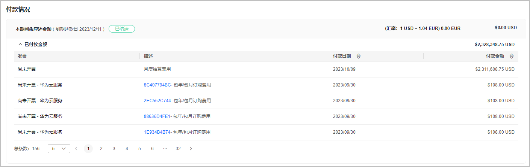Image resolution: width=530 pixels, height=167 pixels.
Task: Click the 已结清 status badge
Action: [122, 29]
